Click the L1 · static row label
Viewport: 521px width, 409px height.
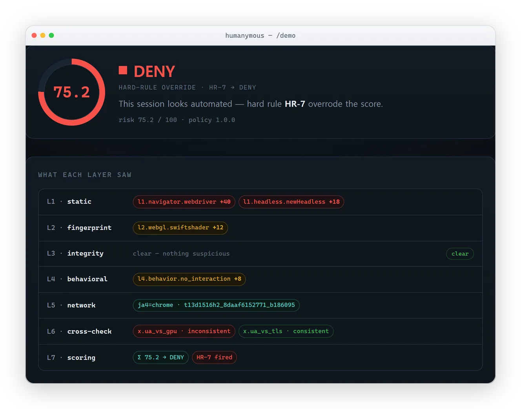[x=69, y=202]
